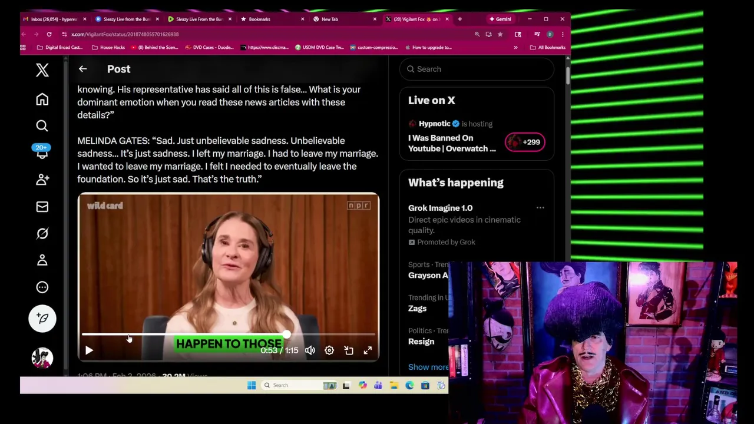Grab the video scrubber handle

coord(286,334)
